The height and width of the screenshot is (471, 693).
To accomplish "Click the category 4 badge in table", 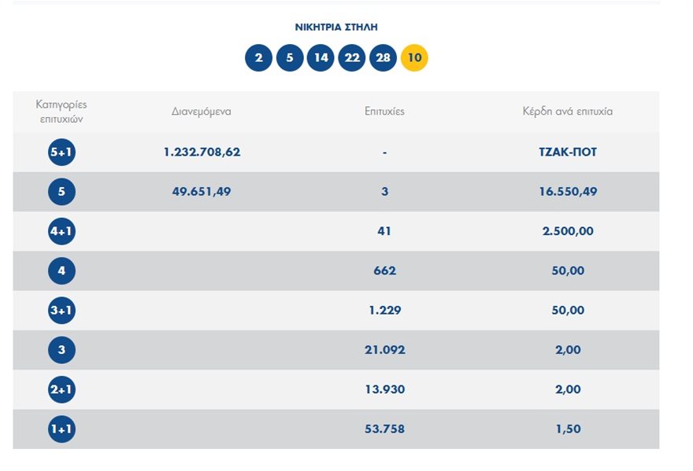I will (x=61, y=271).
